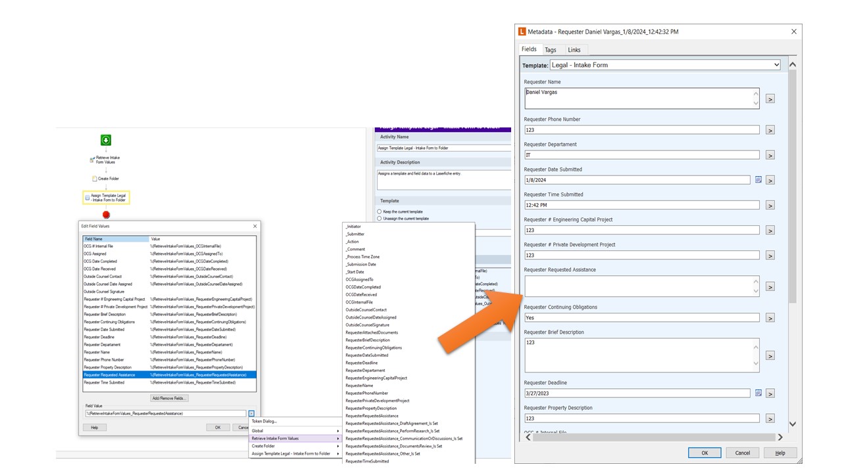Select Unassign the current template option
Viewport: 842px width, 473px height.
click(380, 219)
